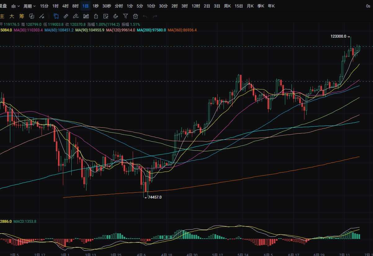Viewport: 373px width, 256px height.
Task: Expand the 周期 period dropdown
Action: point(30,6)
